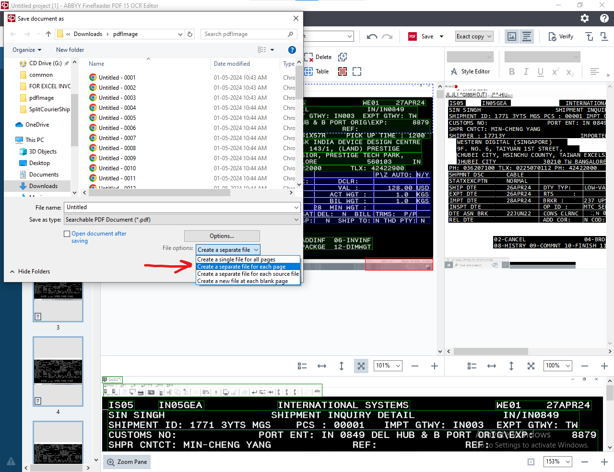Select the Table area tool
The height and width of the screenshot is (472, 614).
click(x=317, y=71)
